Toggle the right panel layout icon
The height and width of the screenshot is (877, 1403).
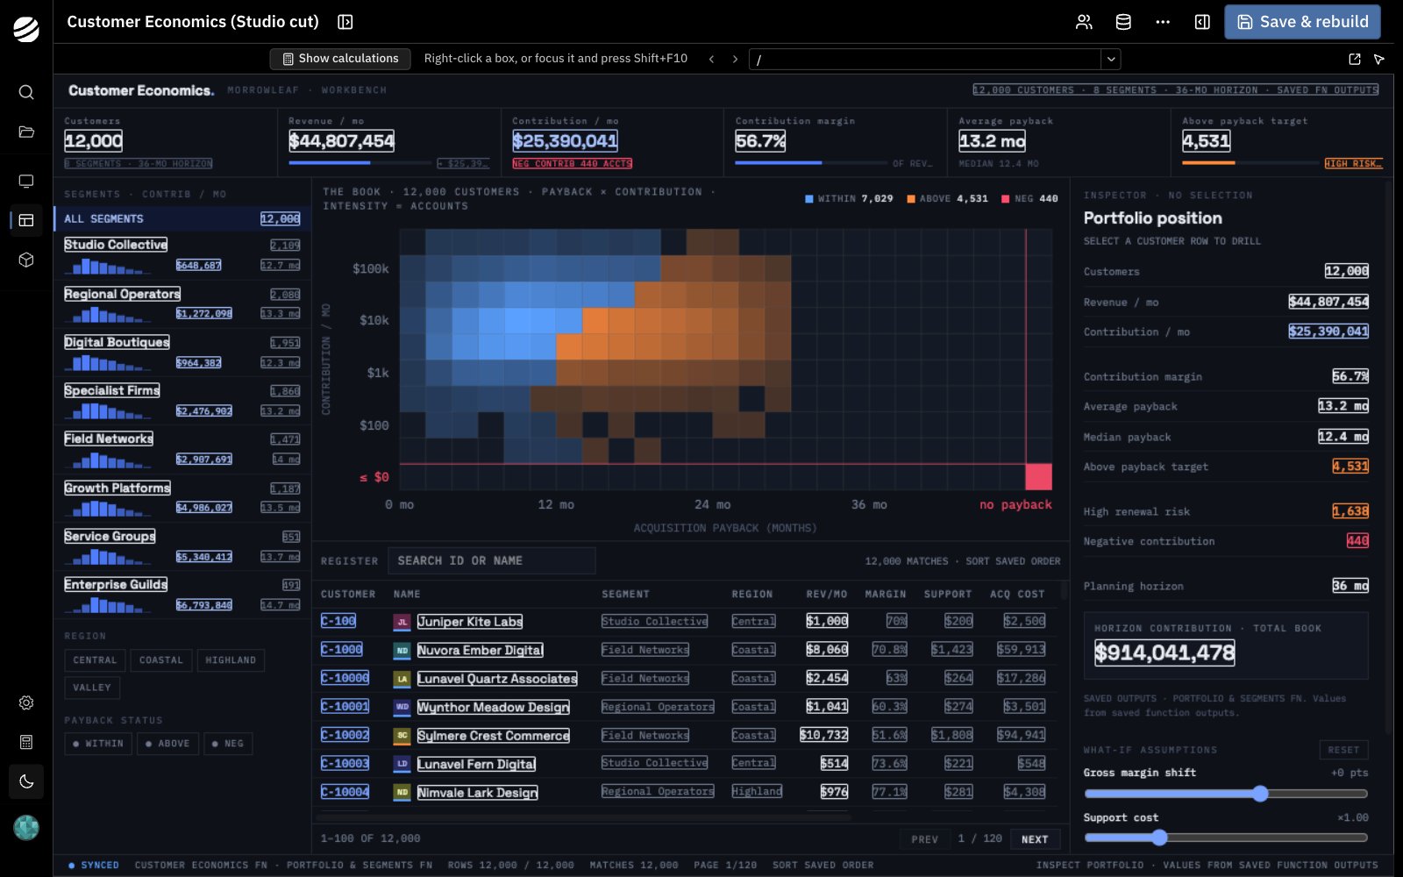coord(1202,22)
